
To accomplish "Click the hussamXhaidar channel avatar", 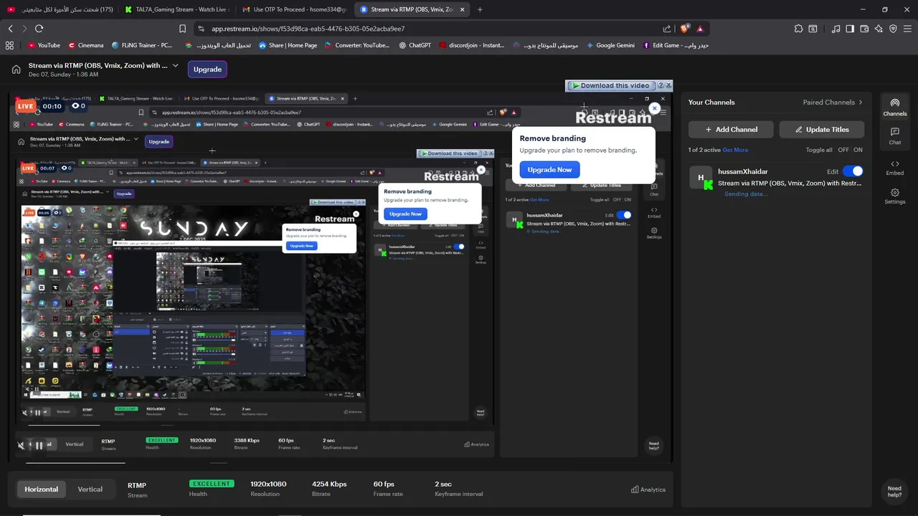I will point(701,178).
